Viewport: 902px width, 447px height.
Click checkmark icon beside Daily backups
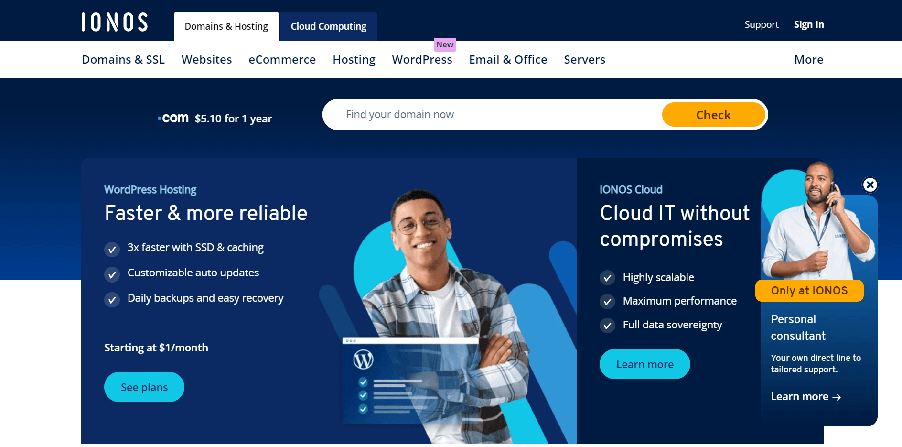click(112, 300)
